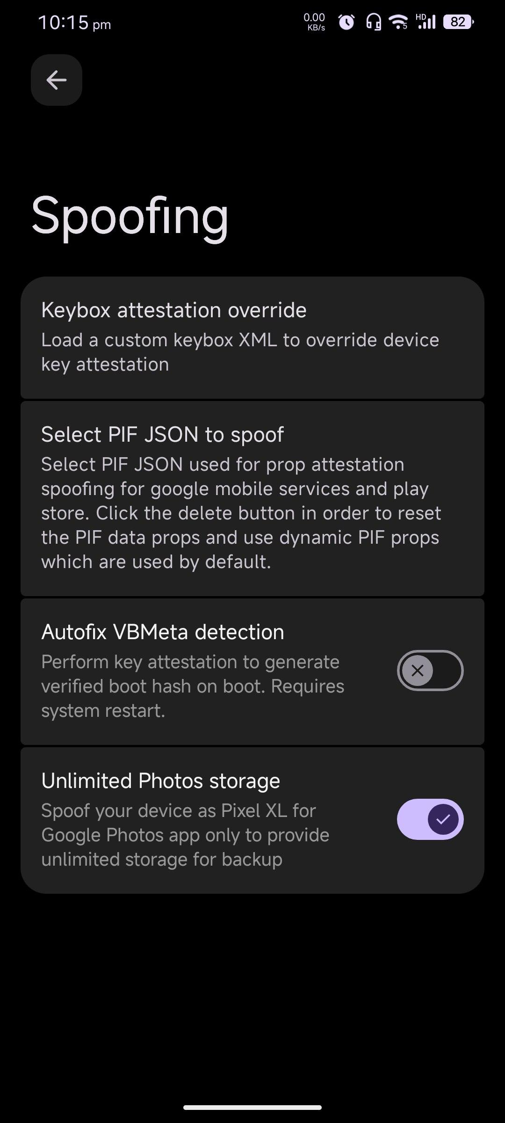Tap the battery level indicator

[x=458, y=22]
